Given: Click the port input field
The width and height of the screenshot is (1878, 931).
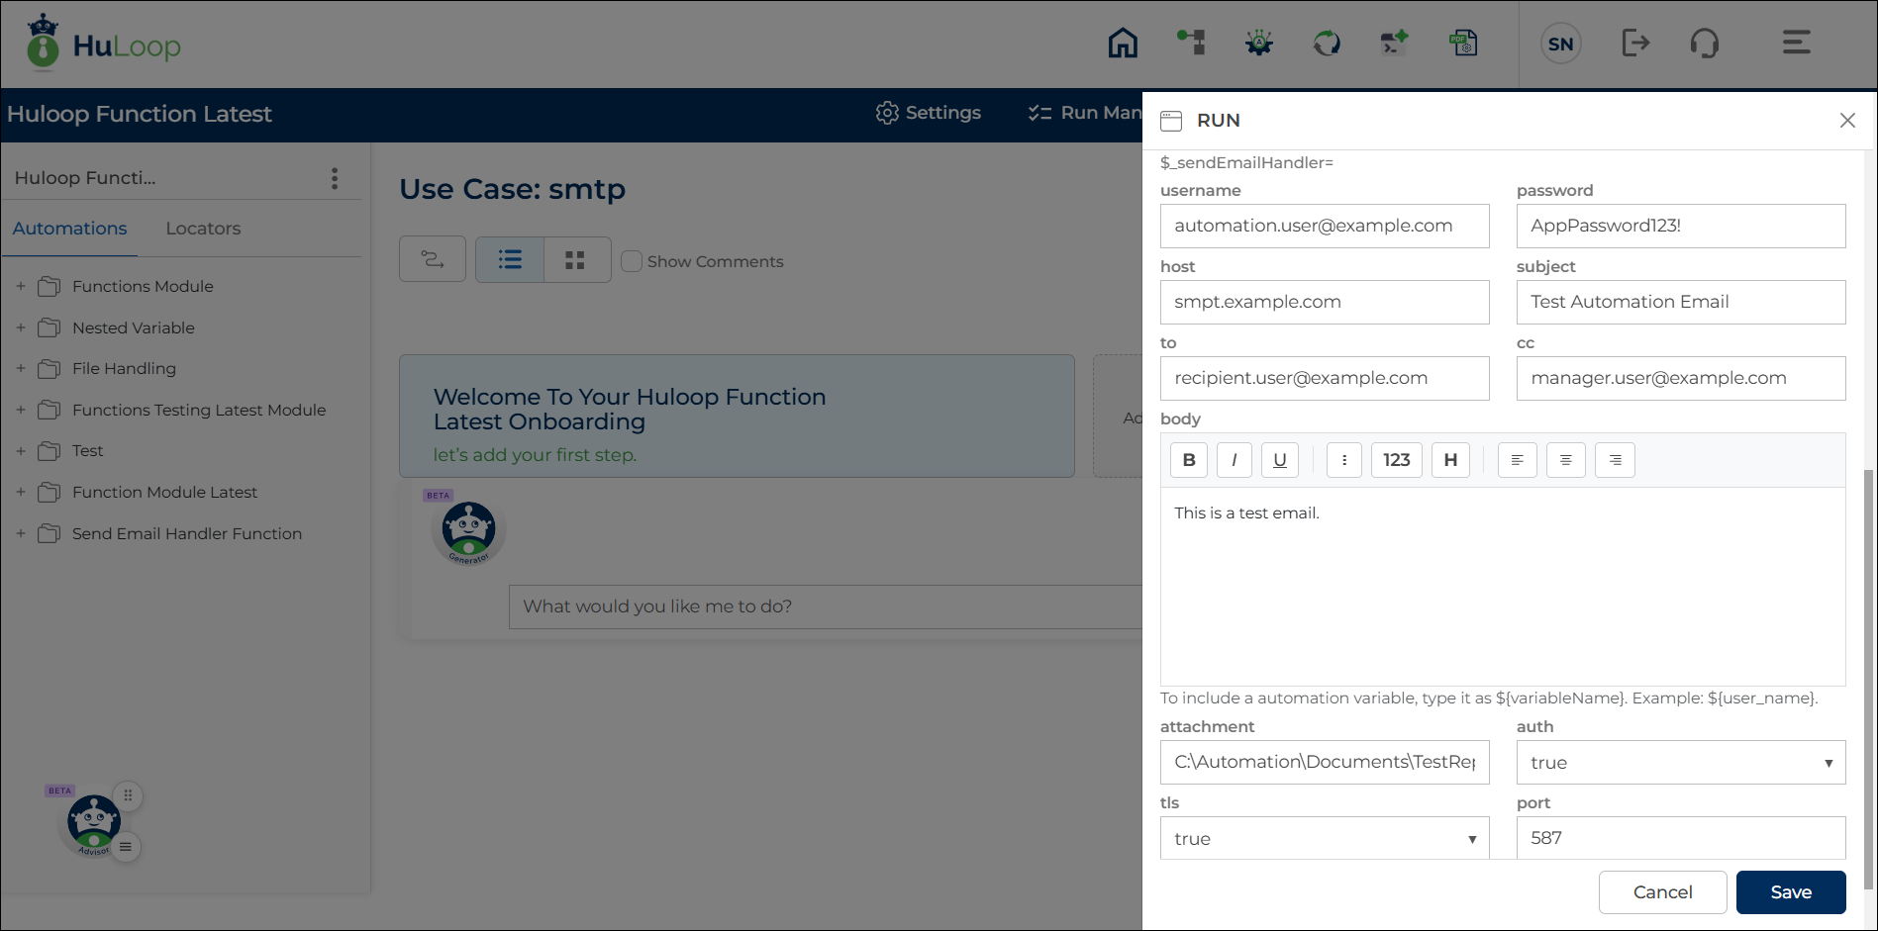Looking at the screenshot, I should pos(1681,838).
